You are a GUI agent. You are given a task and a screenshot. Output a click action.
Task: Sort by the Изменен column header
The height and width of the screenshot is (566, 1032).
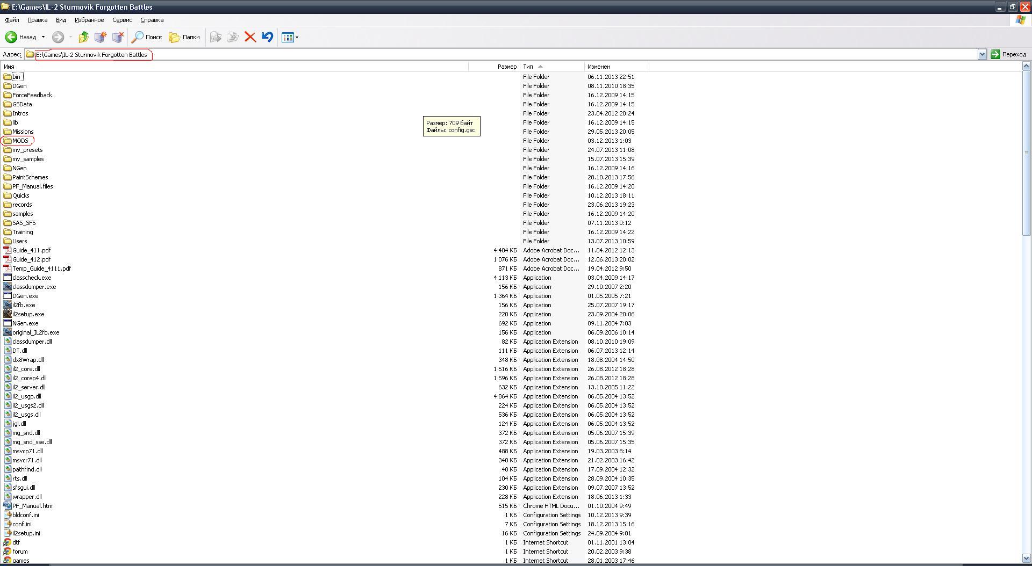(x=617, y=67)
